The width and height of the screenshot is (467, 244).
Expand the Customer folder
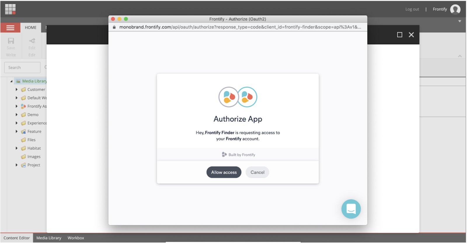point(17,90)
